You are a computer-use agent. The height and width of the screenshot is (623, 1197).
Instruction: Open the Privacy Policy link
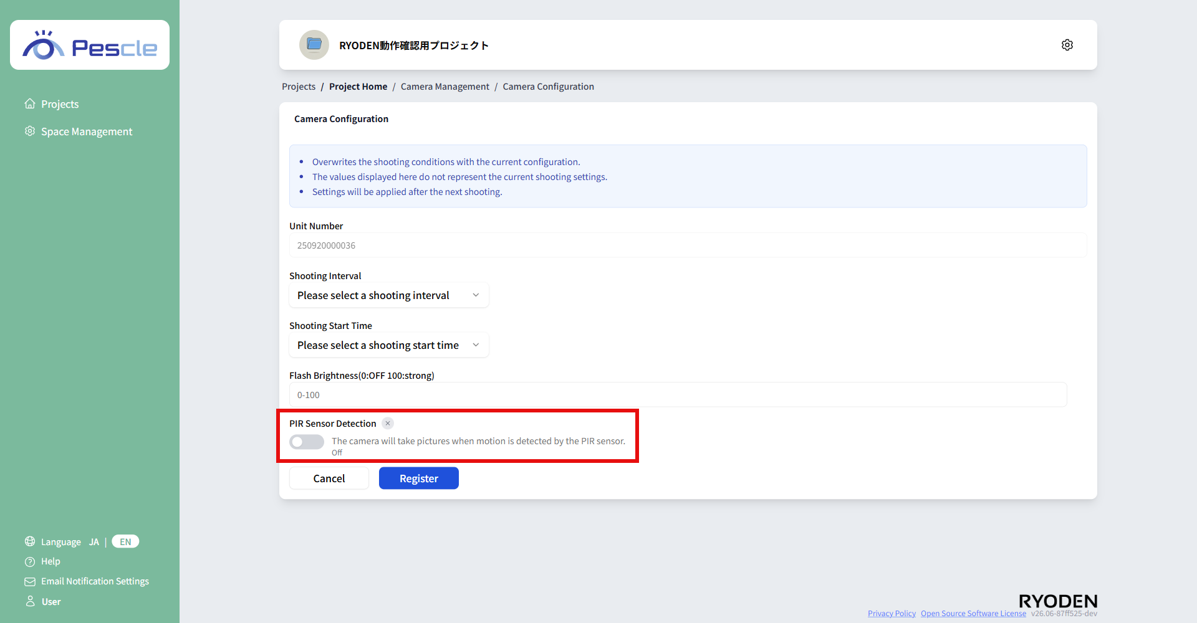click(x=892, y=614)
